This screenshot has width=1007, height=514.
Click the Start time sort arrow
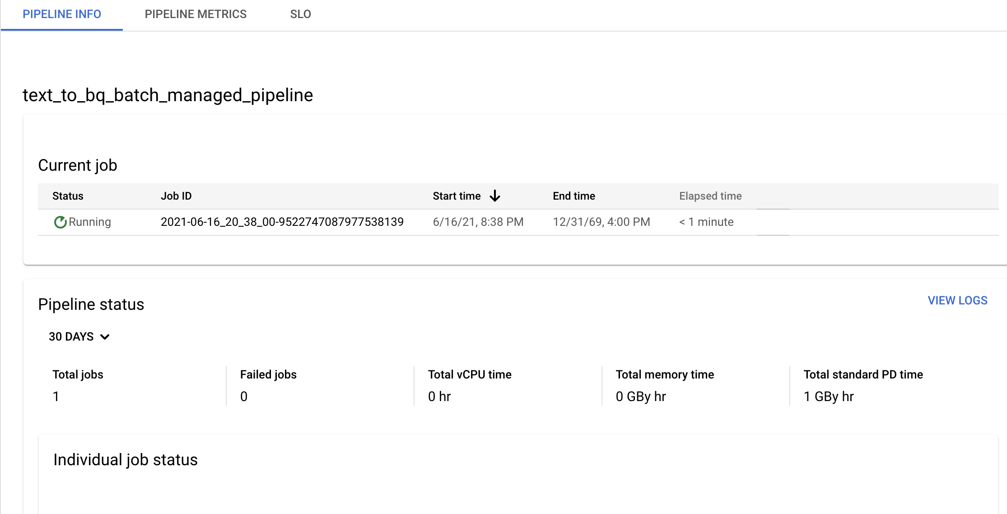[495, 196]
